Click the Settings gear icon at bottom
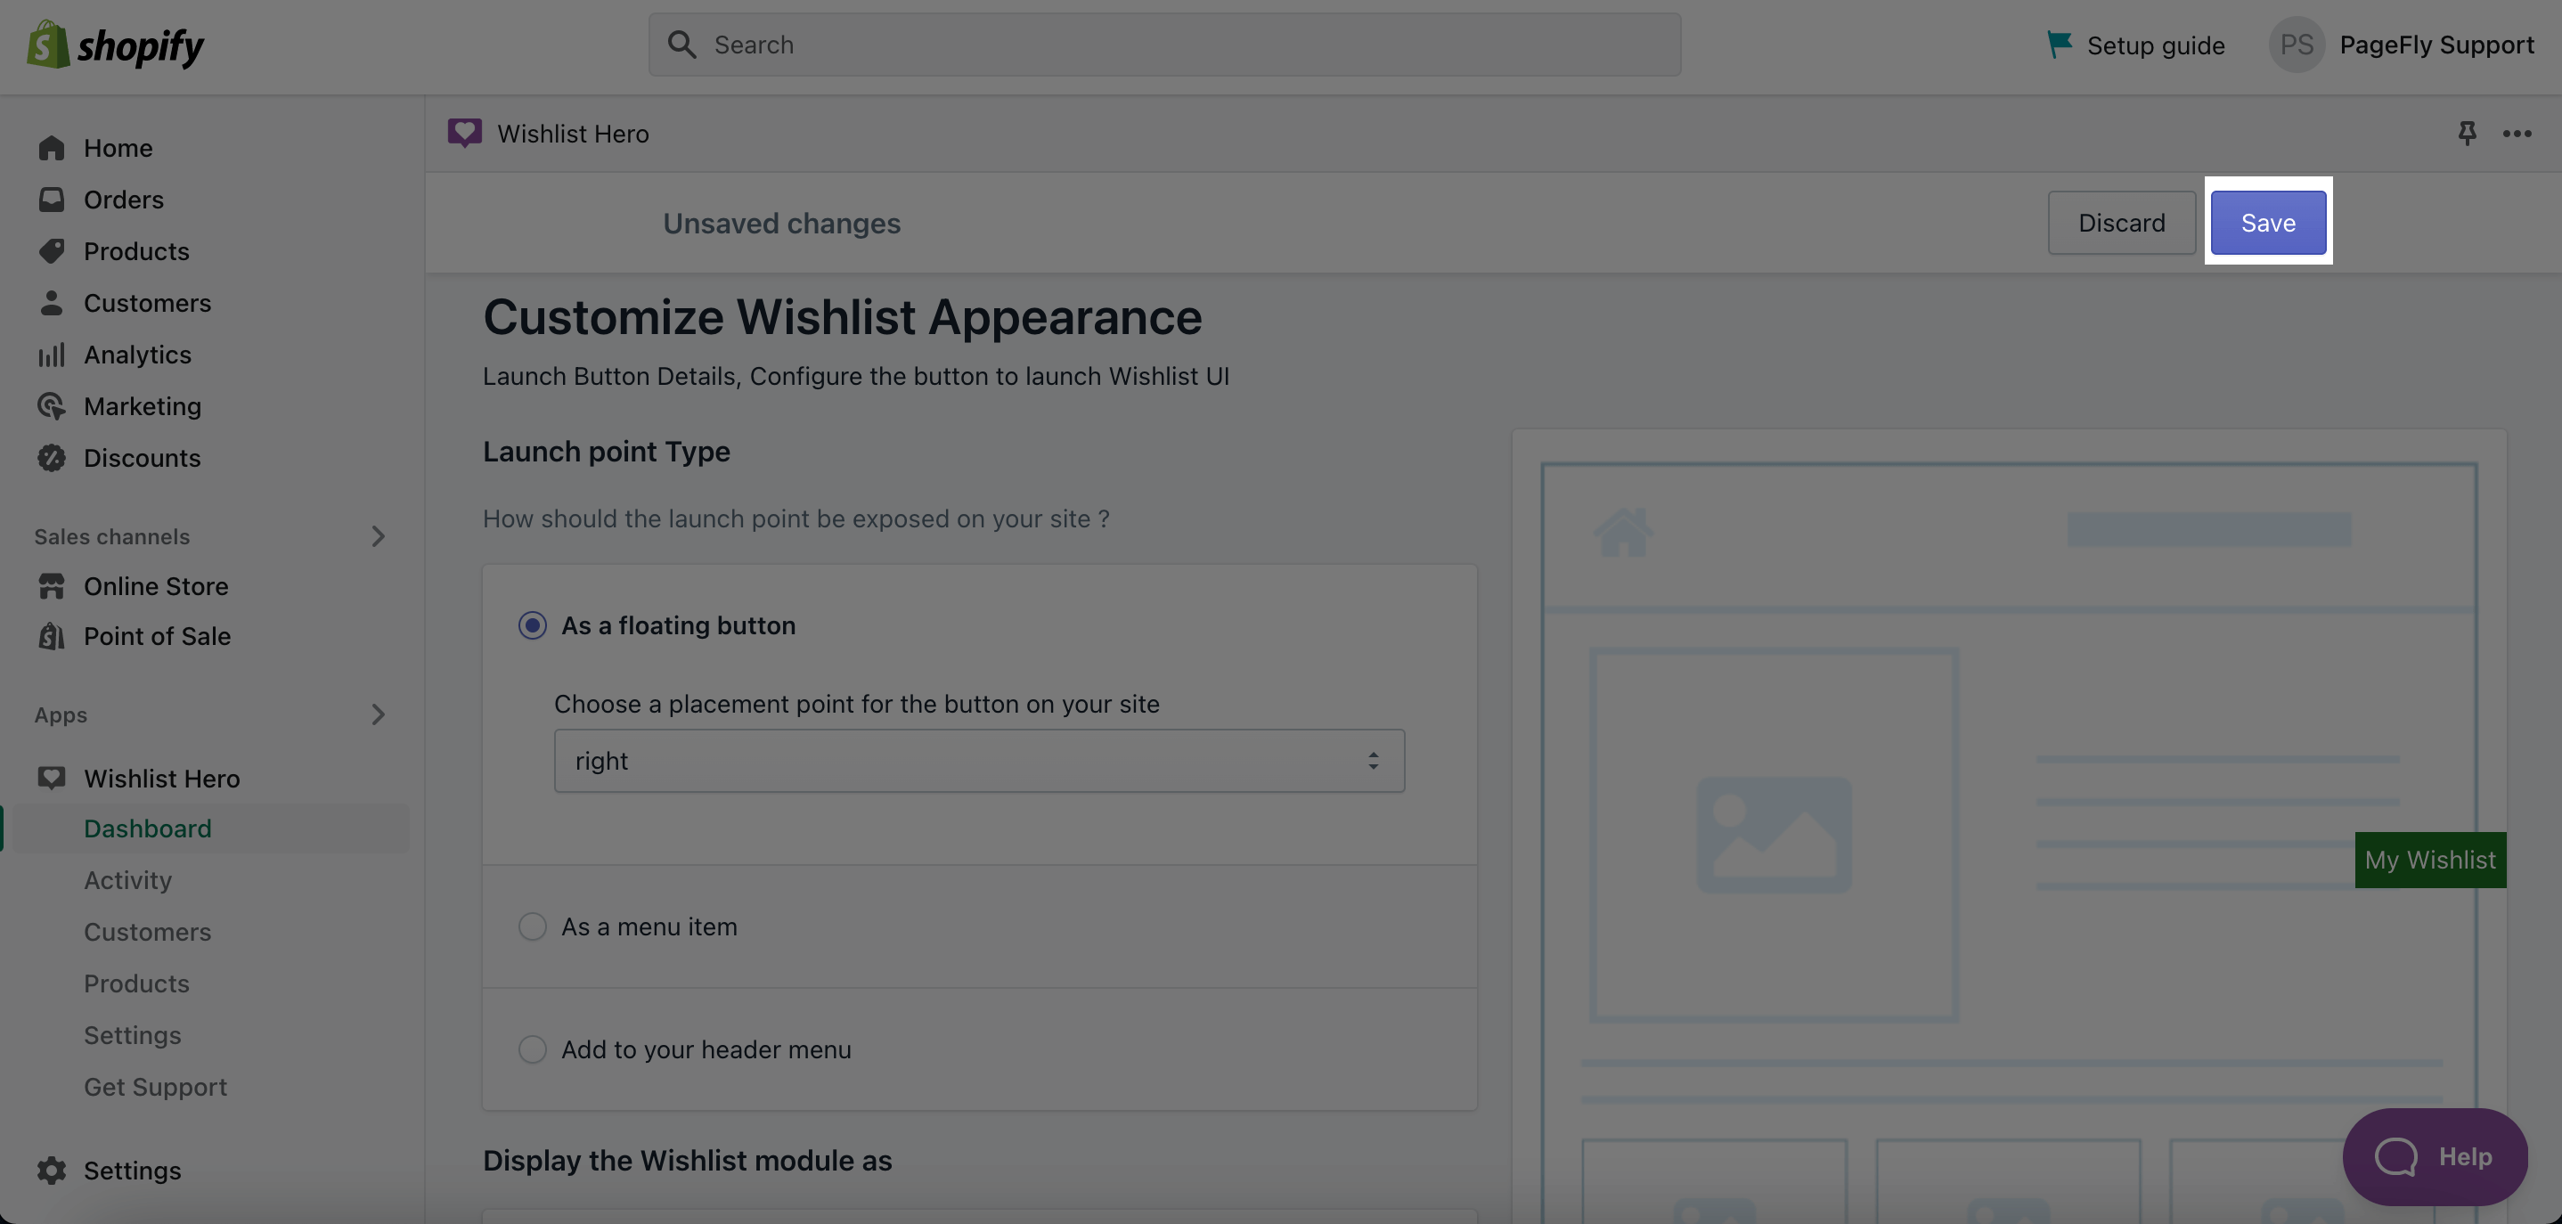 [x=52, y=1171]
